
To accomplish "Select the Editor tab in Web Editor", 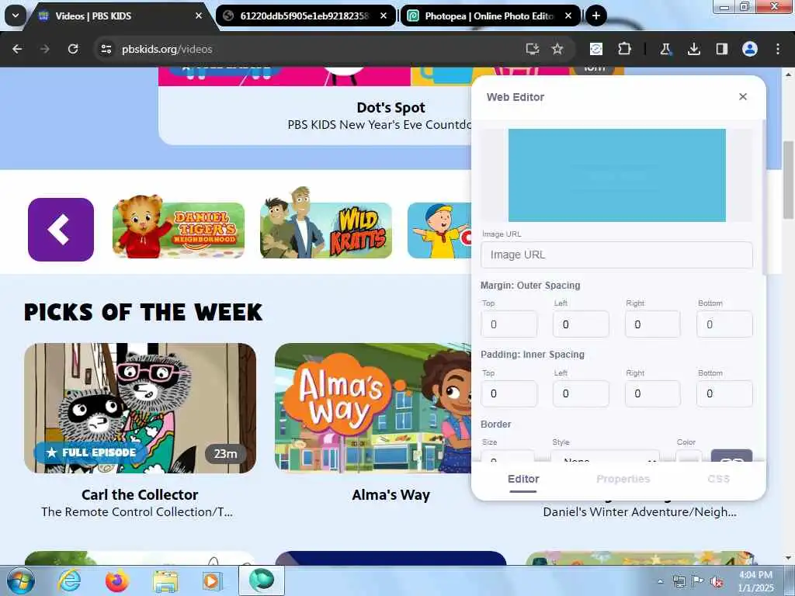I will click(523, 479).
